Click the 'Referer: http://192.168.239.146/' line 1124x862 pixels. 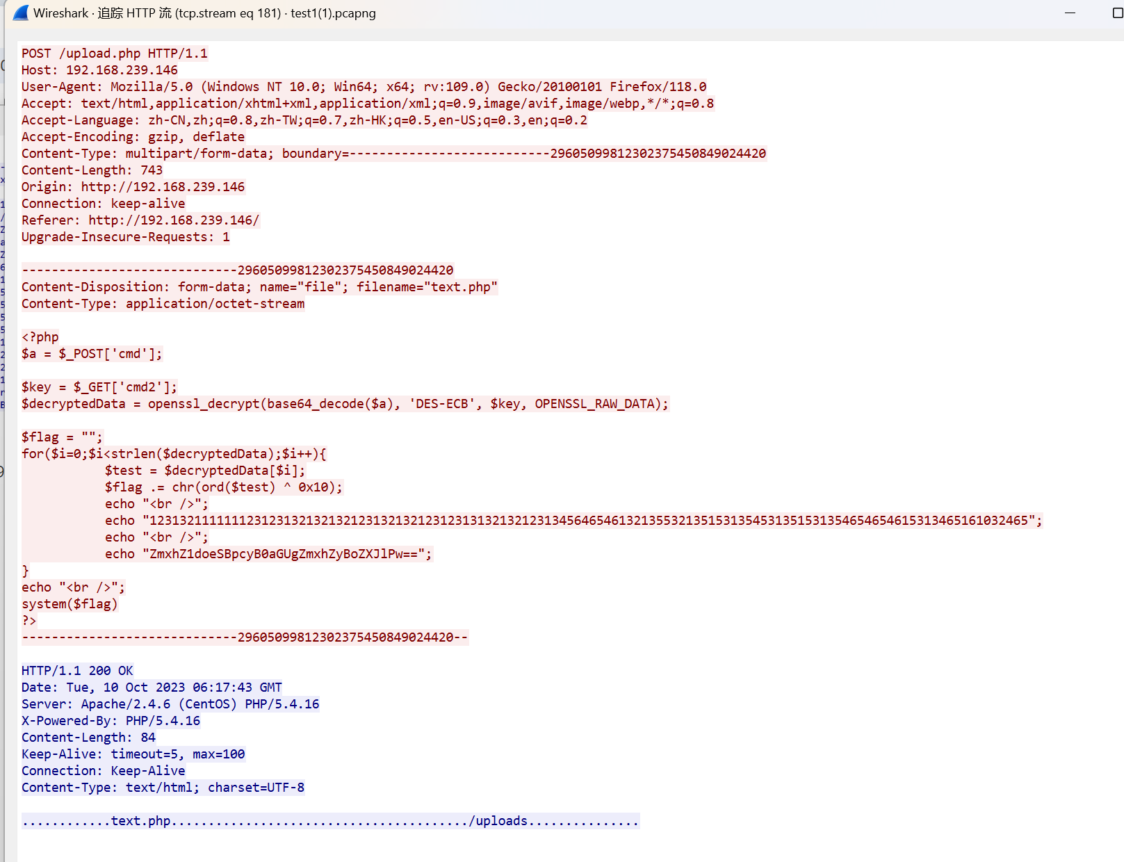pyautogui.click(x=140, y=220)
